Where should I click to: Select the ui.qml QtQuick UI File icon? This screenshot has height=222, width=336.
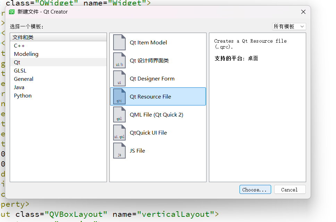[x=119, y=133]
